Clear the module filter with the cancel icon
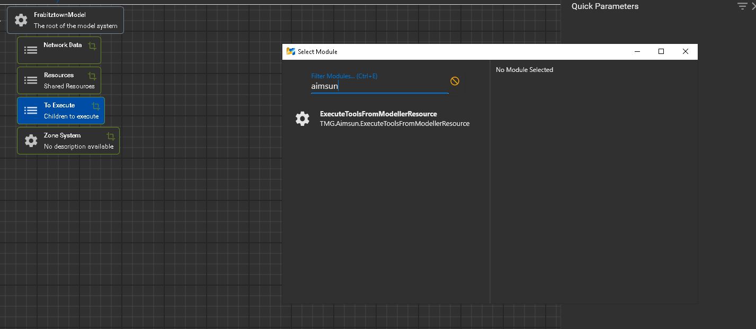This screenshot has height=329, width=756. click(x=455, y=81)
